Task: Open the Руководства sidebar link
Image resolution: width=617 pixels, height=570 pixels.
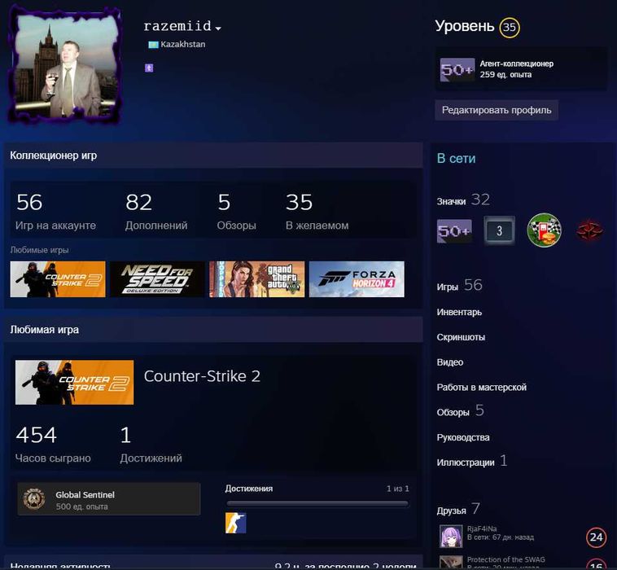Action: click(x=463, y=437)
